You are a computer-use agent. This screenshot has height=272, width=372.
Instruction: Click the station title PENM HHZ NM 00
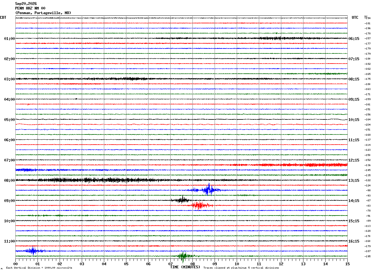30,8
